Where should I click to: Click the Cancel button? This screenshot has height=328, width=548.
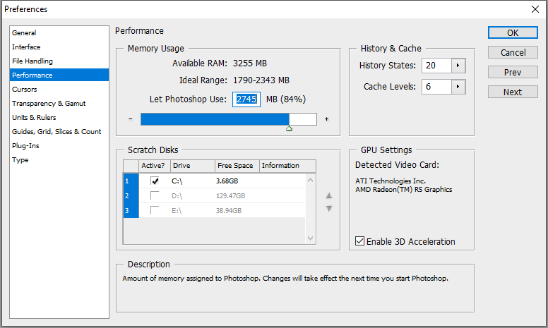(x=513, y=53)
